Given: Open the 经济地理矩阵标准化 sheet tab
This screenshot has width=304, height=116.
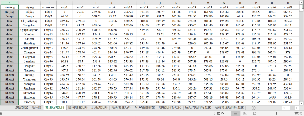Looking at the screenshot, I should click(229, 108).
